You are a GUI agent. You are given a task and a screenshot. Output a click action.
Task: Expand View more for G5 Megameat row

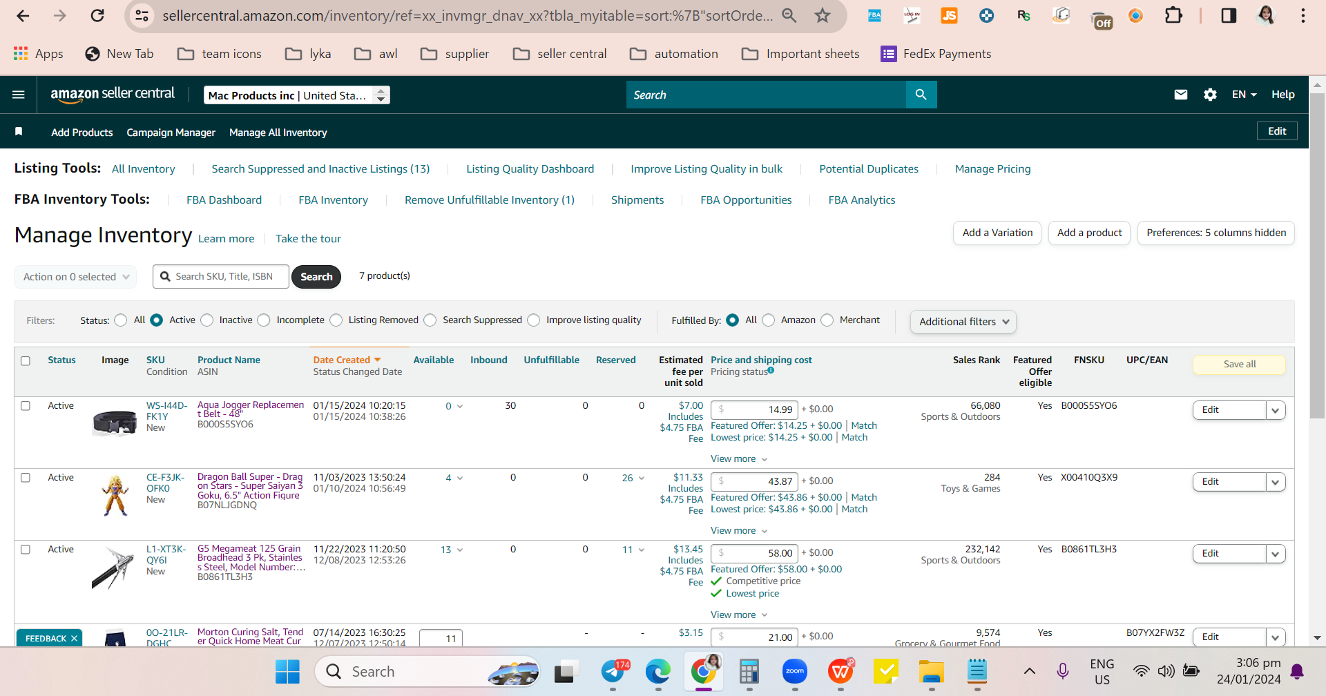[x=739, y=615]
